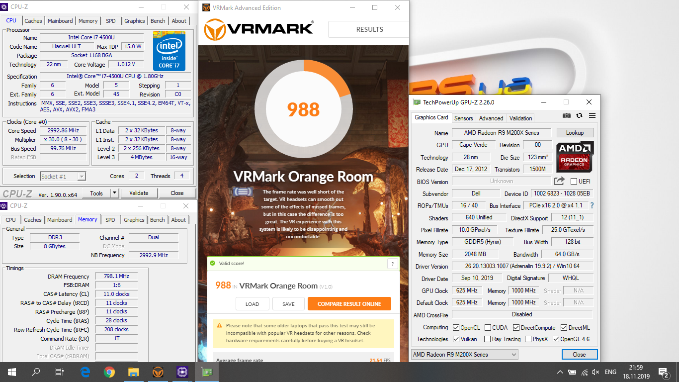Open volume control in system tray
This screenshot has width=679, height=382.
click(595, 372)
